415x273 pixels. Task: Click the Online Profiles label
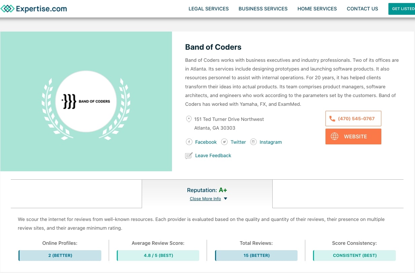pyautogui.click(x=60, y=243)
